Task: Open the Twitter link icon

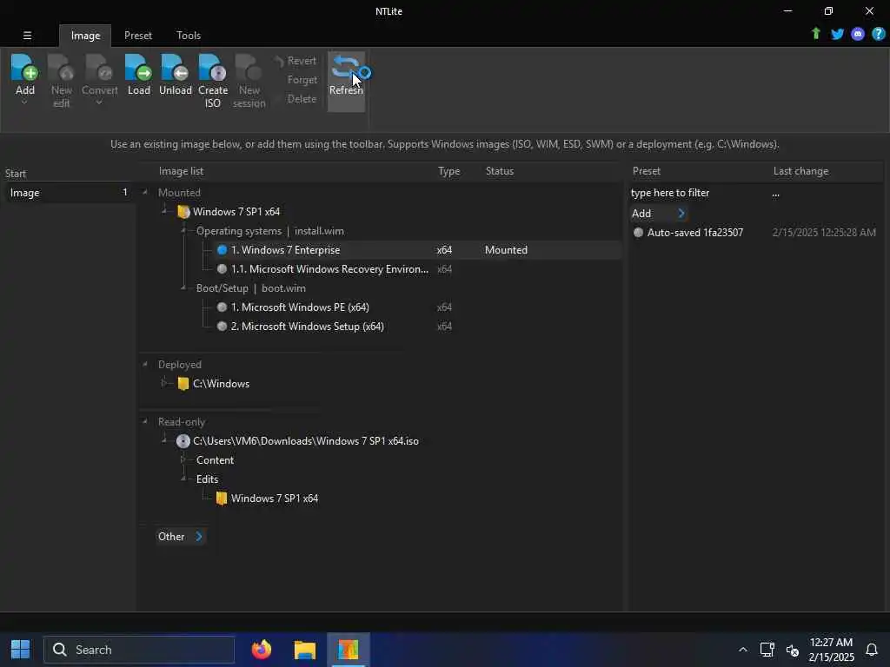Action: pyautogui.click(x=837, y=34)
